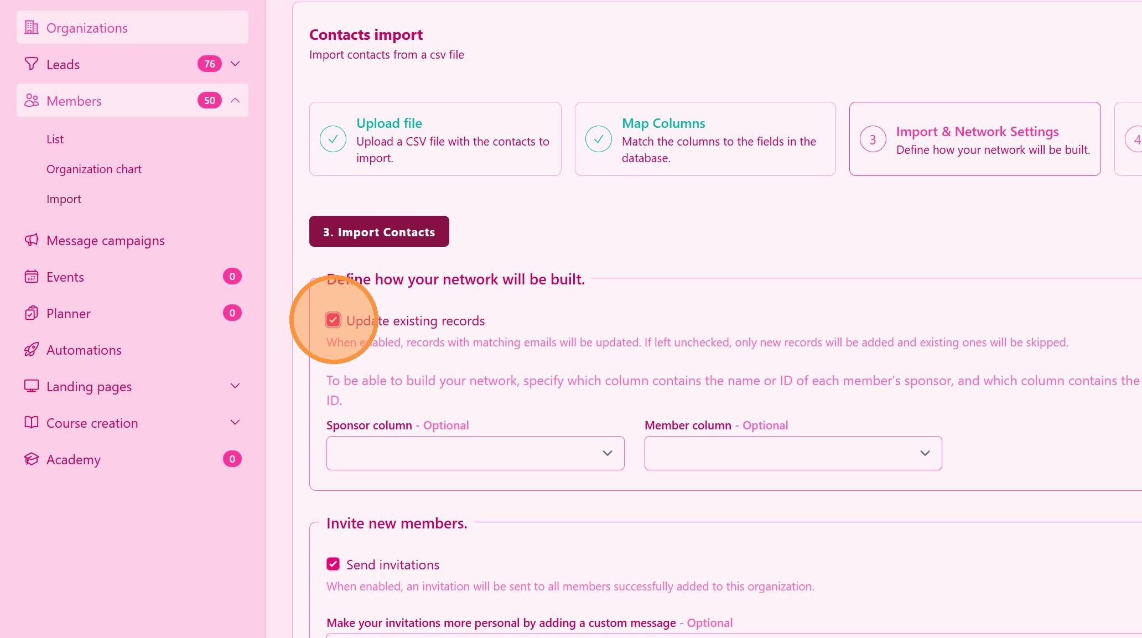The image size is (1142, 638).
Task: Expand the Landing pages chevron
Action: [235, 386]
